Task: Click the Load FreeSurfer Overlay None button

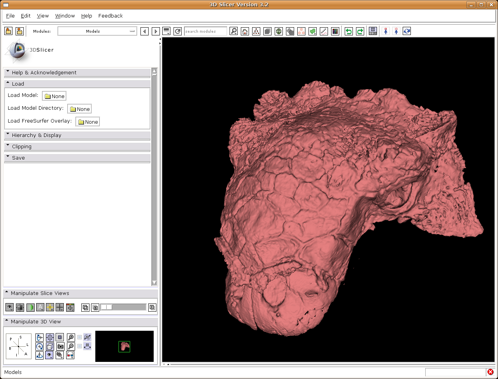Action: [x=88, y=122]
